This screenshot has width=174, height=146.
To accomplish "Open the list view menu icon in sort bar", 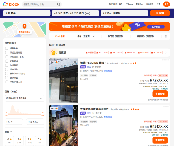I will 166,36.
